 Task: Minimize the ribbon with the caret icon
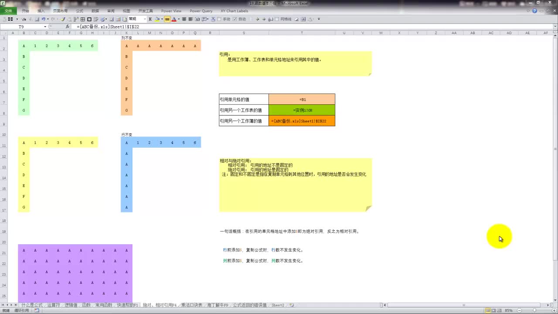click(528, 10)
